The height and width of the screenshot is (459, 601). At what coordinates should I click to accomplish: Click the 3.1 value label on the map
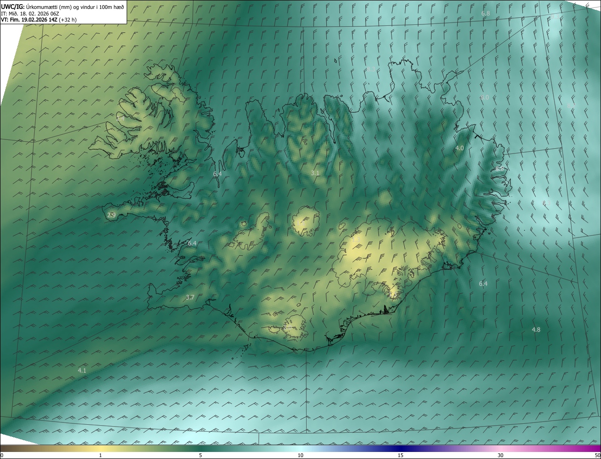pos(315,173)
